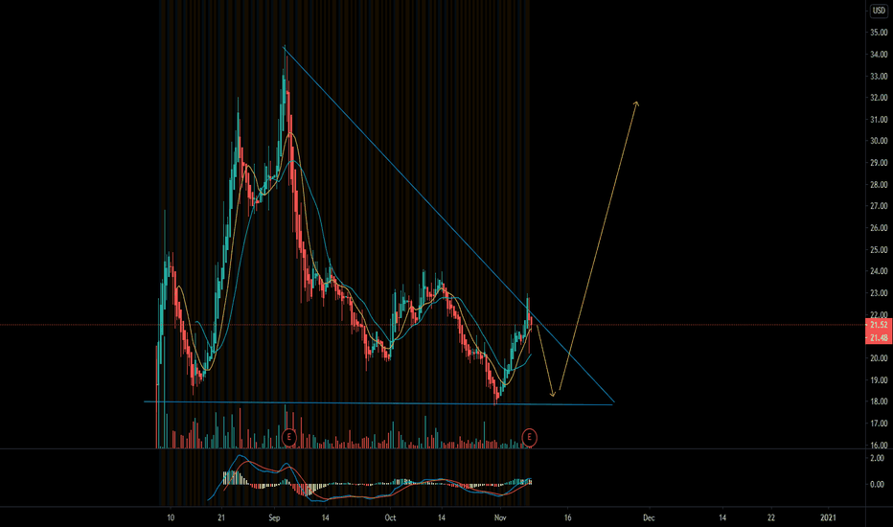Image resolution: width=893 pixels, height=527 pixels.
Task: Click the Dec date label
Action: [x=649, y=517]
